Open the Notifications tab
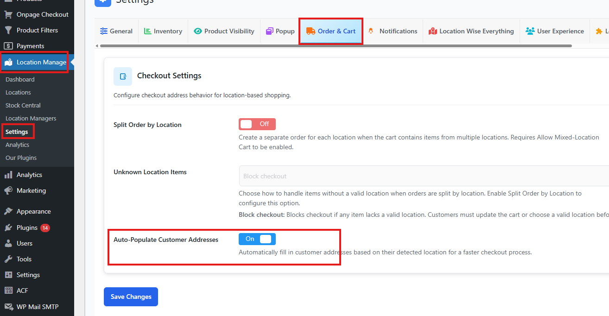Image resolution: width=609 pixels, height=316 pixels. [393, 31]
